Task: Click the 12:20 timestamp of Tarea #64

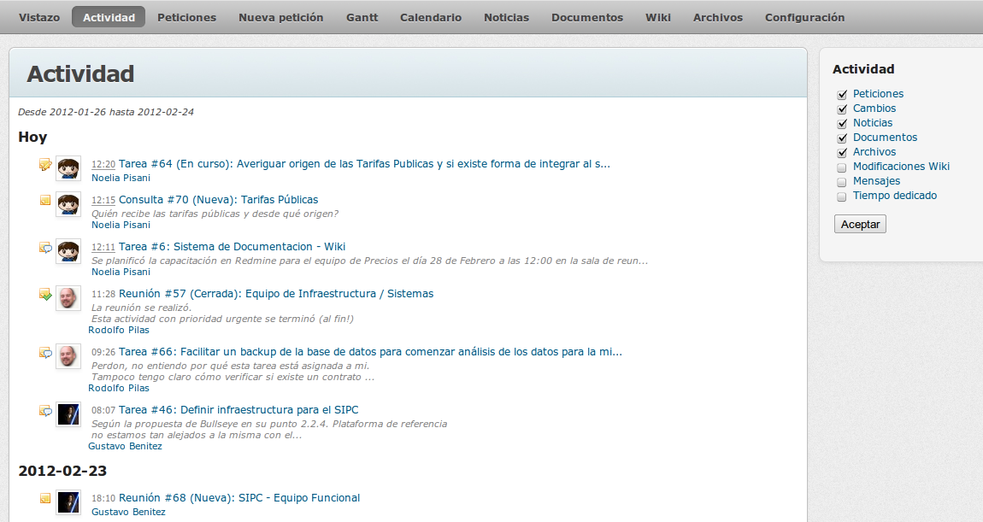Action: (x=103, y=165)
